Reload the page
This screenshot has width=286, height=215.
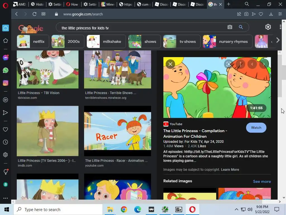click(34, 14)
